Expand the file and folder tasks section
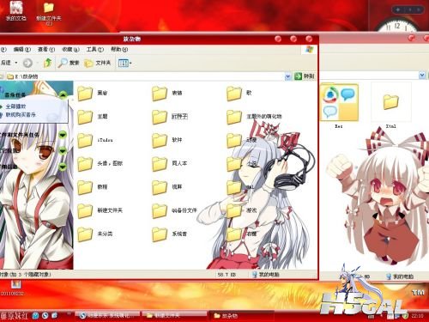Screen dimensions: 429x322 tap(63, 135)
